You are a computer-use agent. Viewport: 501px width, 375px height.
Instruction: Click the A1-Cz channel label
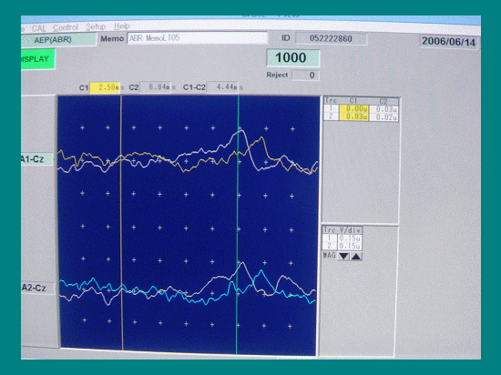click(x=36, y=159)
